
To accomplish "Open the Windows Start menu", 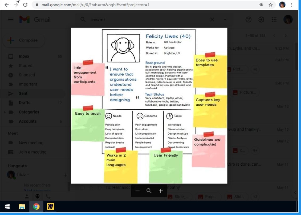I will [7, 207].
